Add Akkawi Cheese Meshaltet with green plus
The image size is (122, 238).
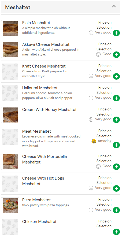click(116, 55)
